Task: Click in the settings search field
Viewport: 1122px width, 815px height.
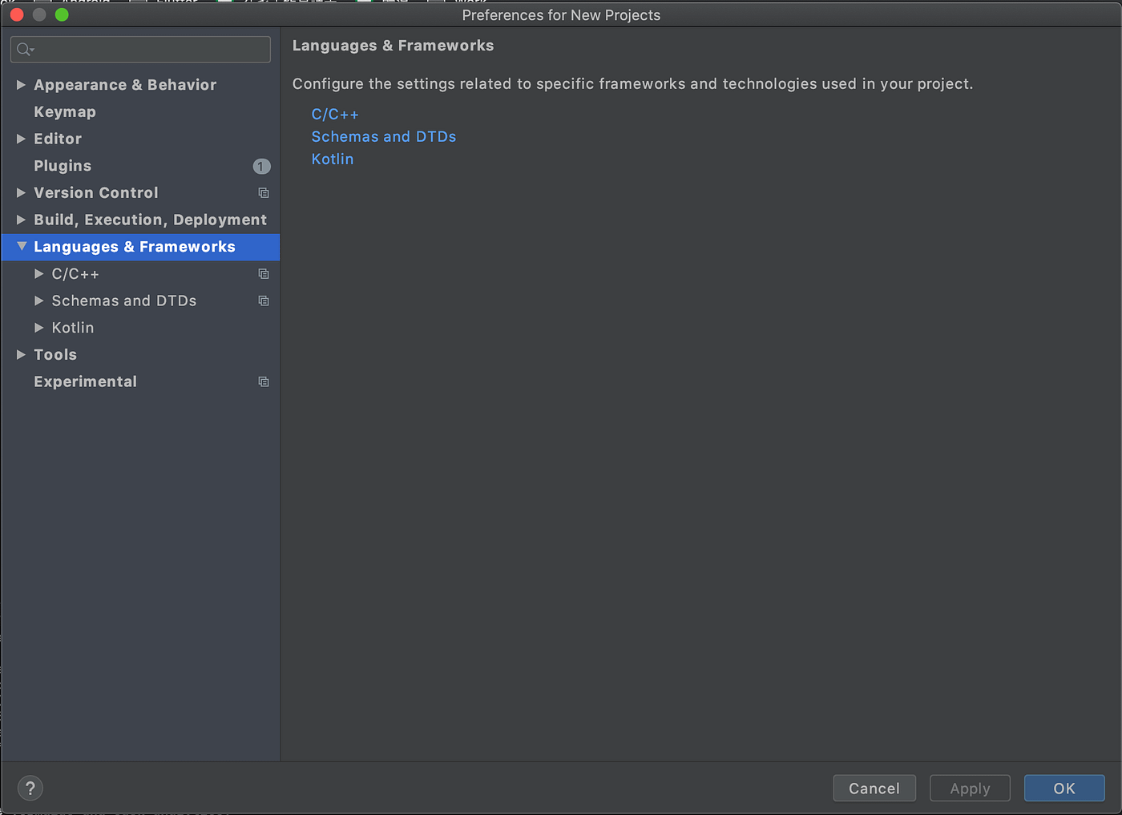Action: [x=140, y=50]
